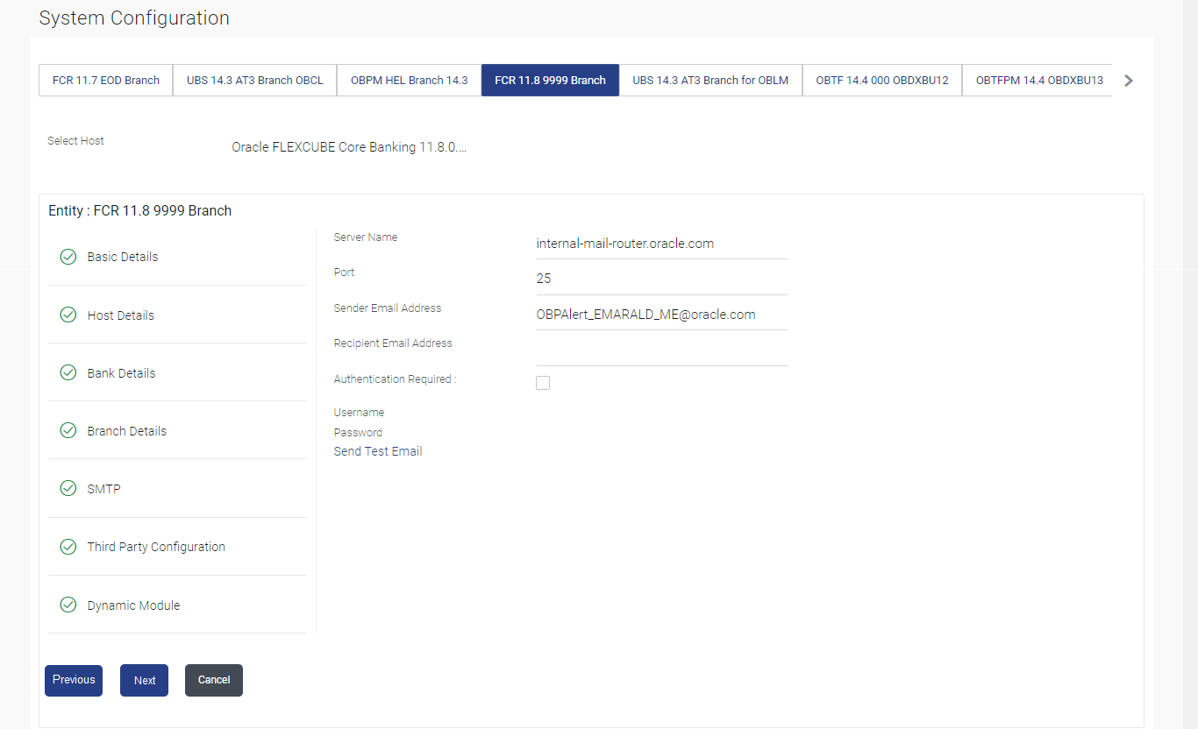Open the Third Party Configuration step
This screenshot has width=1198, height=729.
177,547
